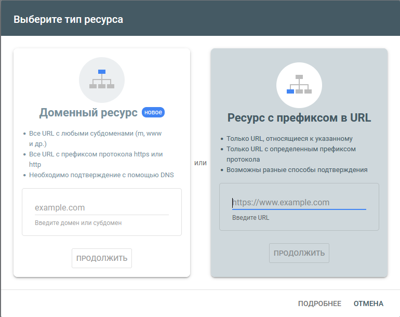This screenshot has height=317, width=400.
Task: Cancel the dialog with ОТМЕНА
Action: [368, 303]
